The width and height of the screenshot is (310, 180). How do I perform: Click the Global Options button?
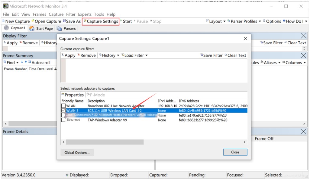pos(77,153)
